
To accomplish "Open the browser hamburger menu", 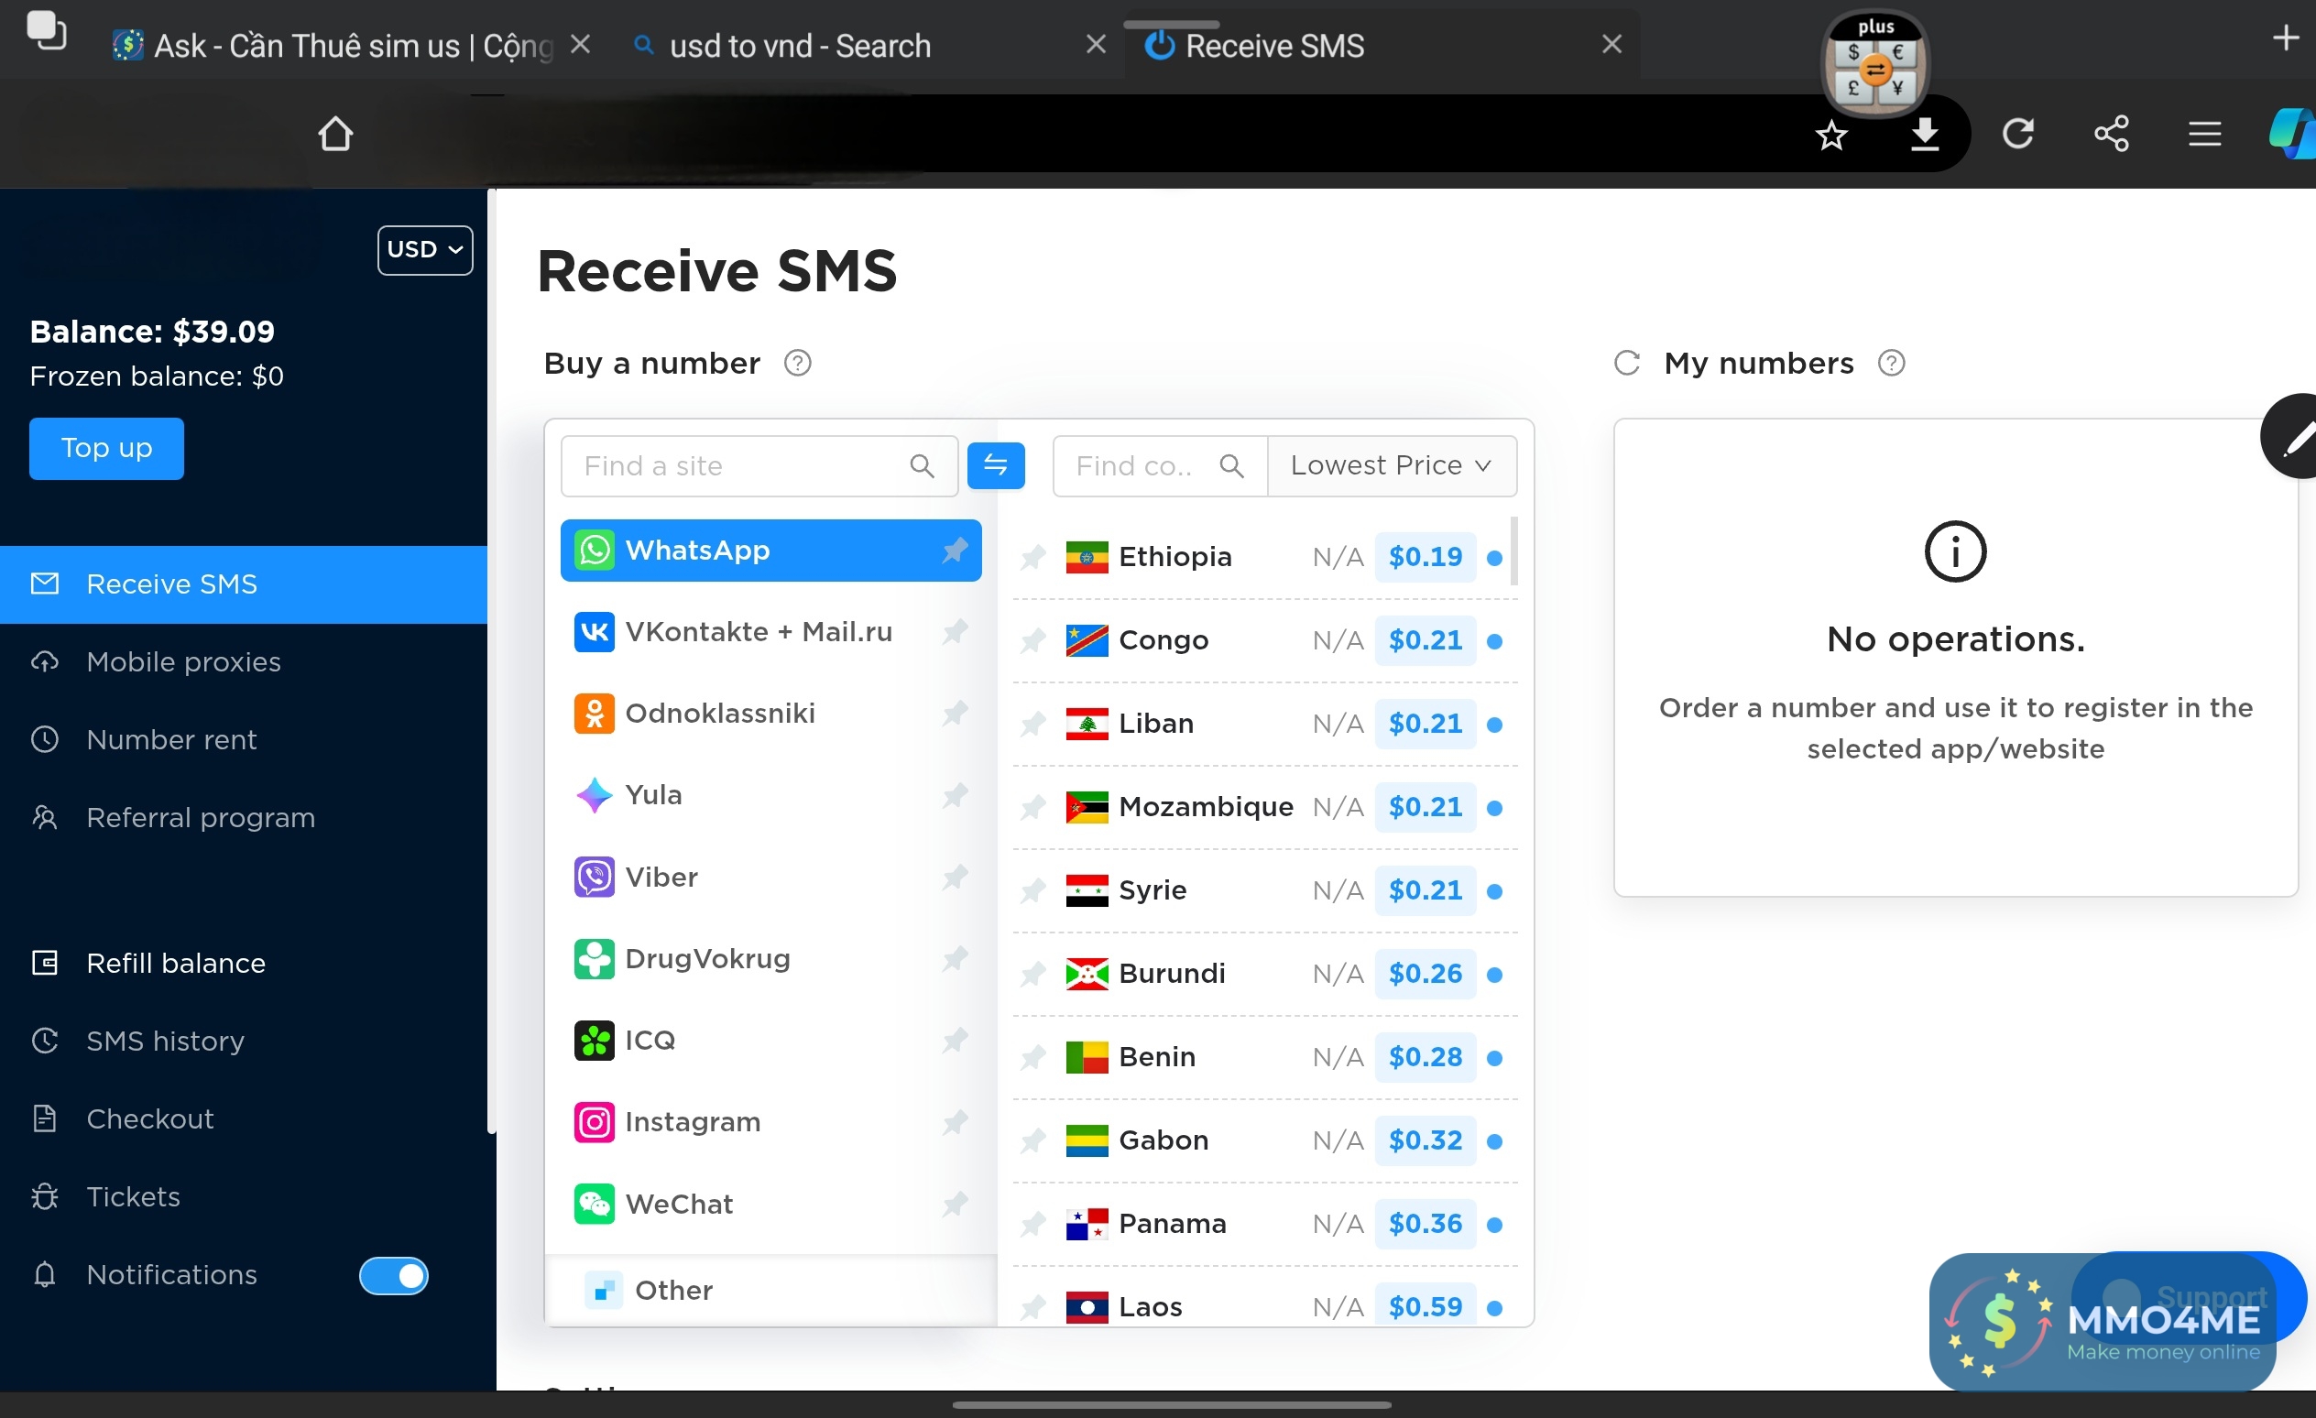I will coord(2204,134).
